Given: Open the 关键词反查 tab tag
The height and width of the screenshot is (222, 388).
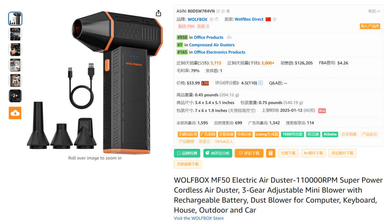Looking at the screenshot, I should click(x=188, y=134).
